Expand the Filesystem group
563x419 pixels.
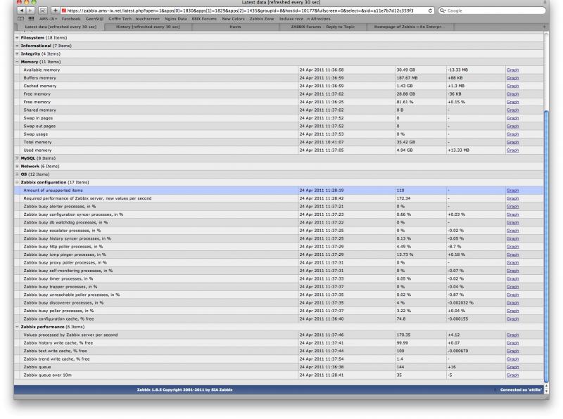click(17, 38)
